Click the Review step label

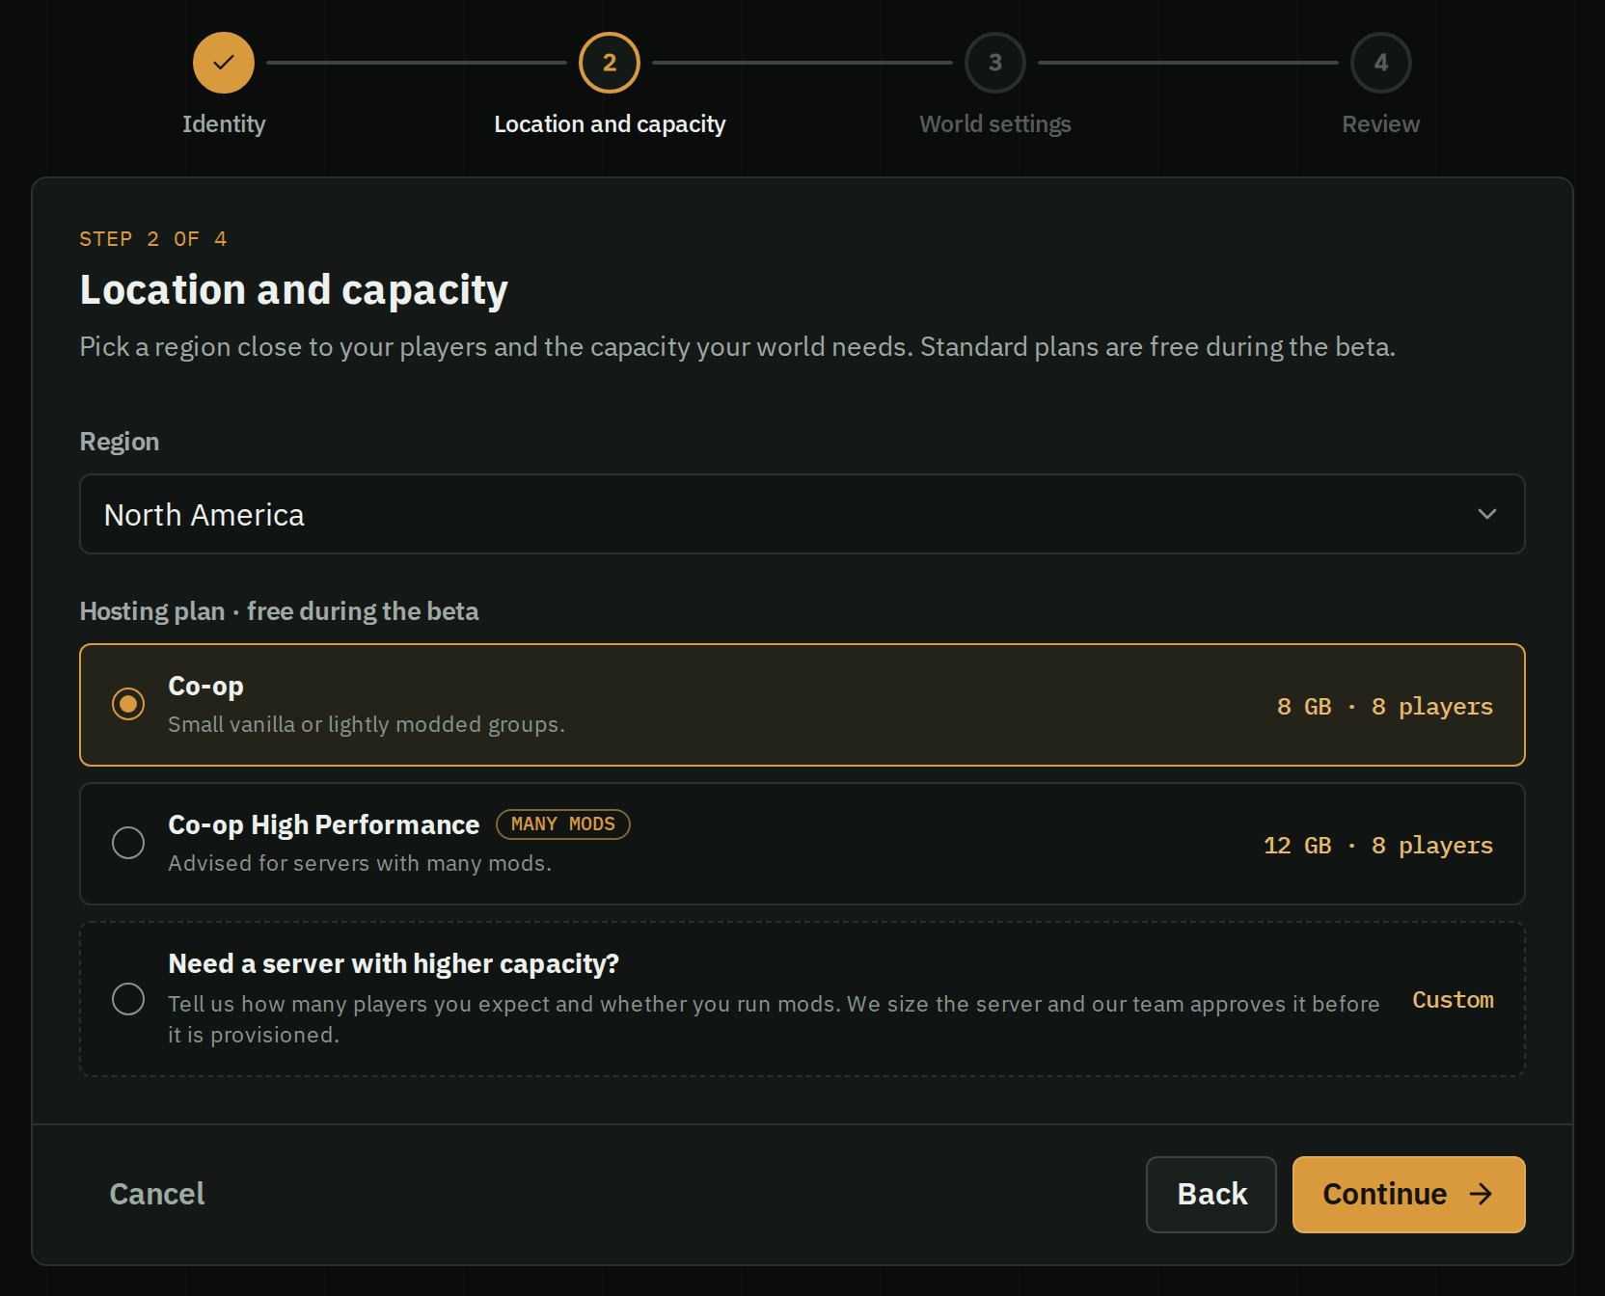click(x=1381, y=124)
